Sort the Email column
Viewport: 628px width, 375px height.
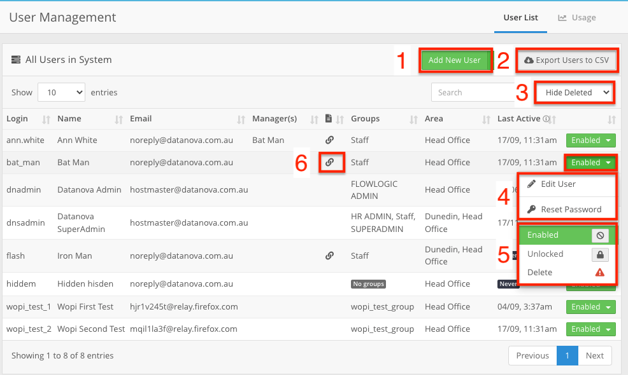coord(241,119)
